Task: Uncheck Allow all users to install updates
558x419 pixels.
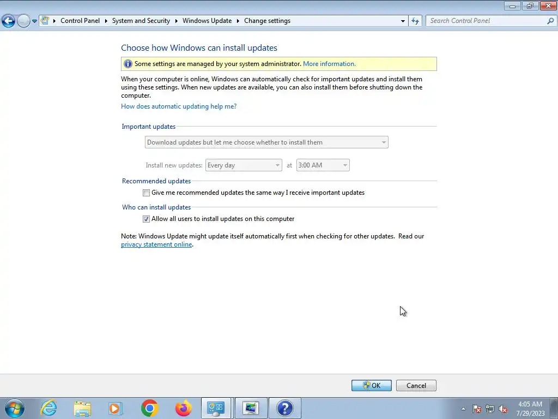Action: tap(146, 219)
